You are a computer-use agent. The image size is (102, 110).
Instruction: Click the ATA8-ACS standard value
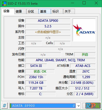83,66
